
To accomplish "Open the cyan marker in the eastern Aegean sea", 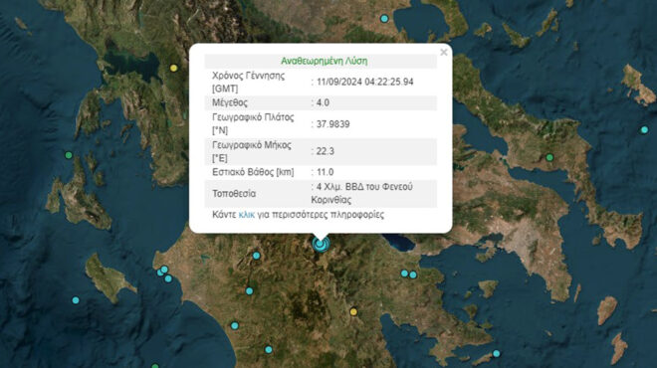I will pos(644,129).
